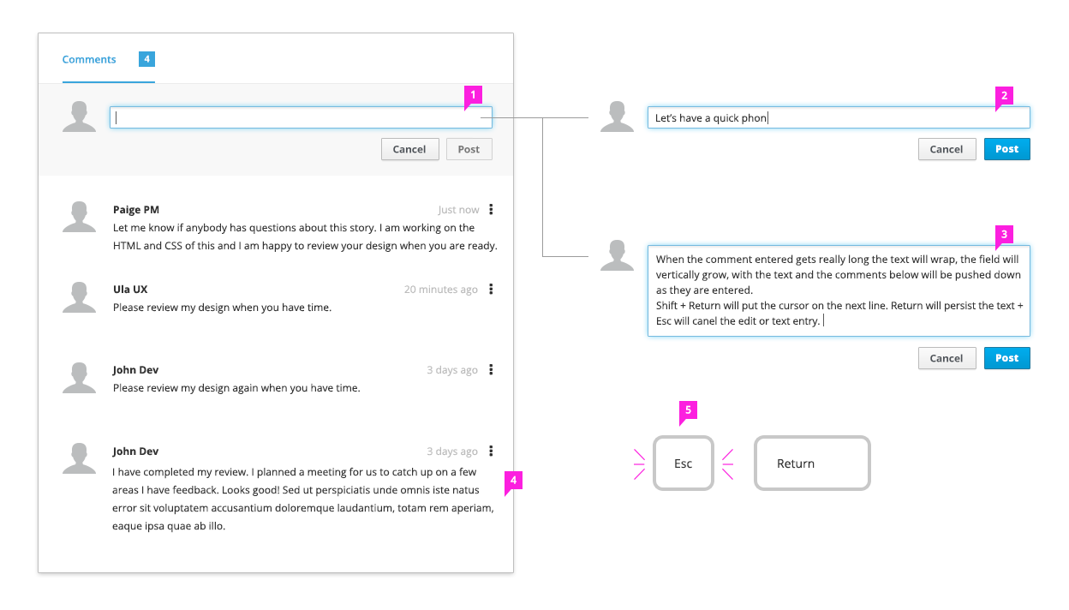Click the pink annotation marker 1

[x=473, y=94]
